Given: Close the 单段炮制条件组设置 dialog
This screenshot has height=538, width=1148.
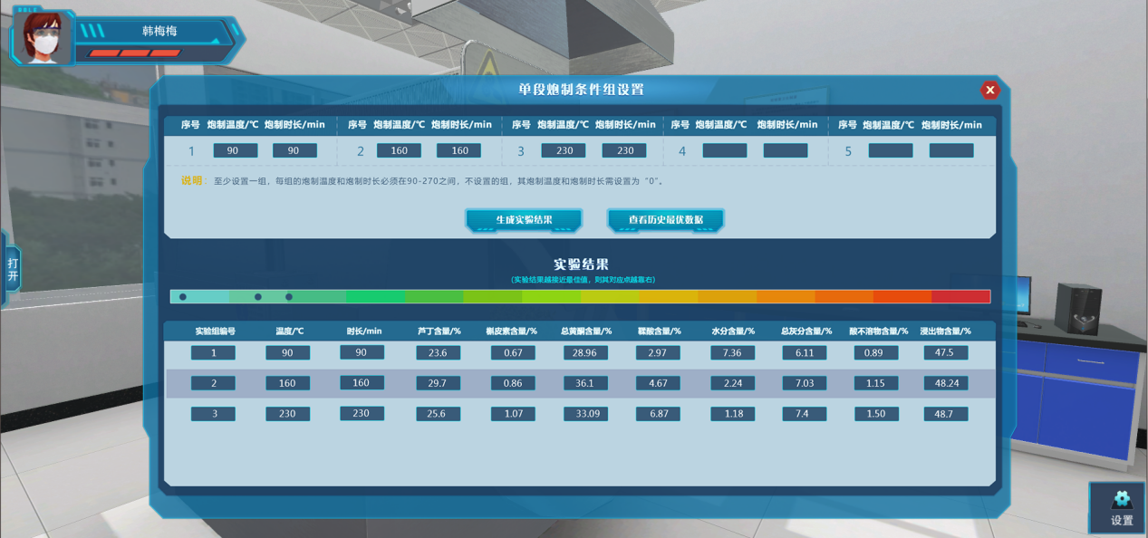Looking at the screenshot, I should coord(989,90).
